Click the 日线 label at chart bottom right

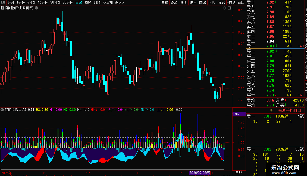click(x=239, y=173)
